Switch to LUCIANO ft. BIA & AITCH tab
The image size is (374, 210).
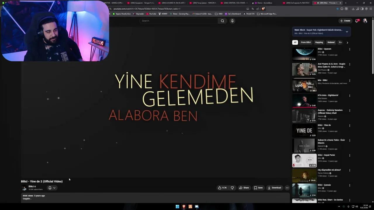pyautogui.click(x=171, y=3)
